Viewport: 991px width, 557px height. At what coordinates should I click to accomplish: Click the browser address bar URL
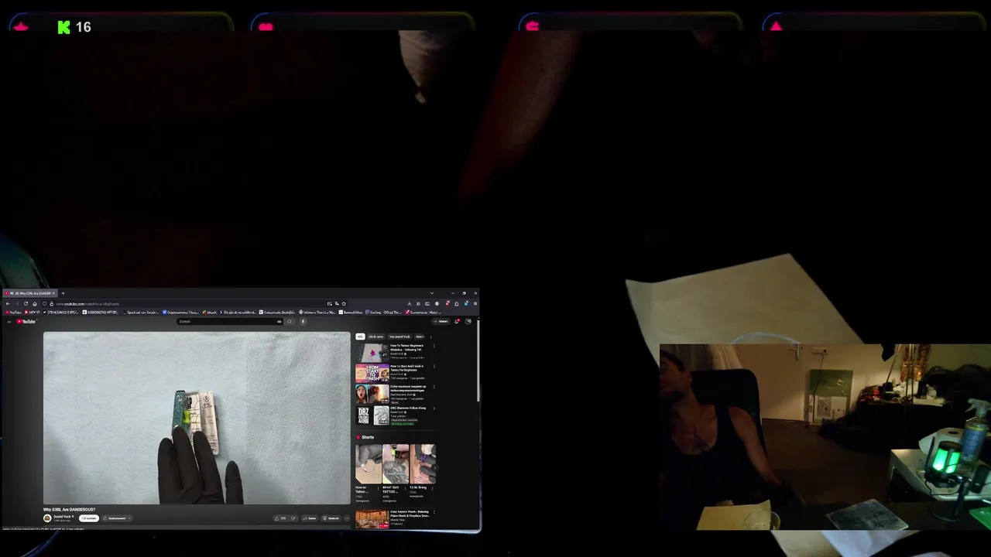coord(87,304)
